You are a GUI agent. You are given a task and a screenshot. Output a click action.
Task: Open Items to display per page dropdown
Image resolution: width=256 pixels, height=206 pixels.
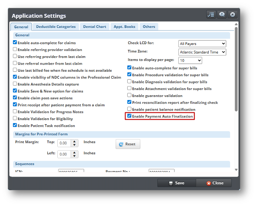(x=190, y=60)
